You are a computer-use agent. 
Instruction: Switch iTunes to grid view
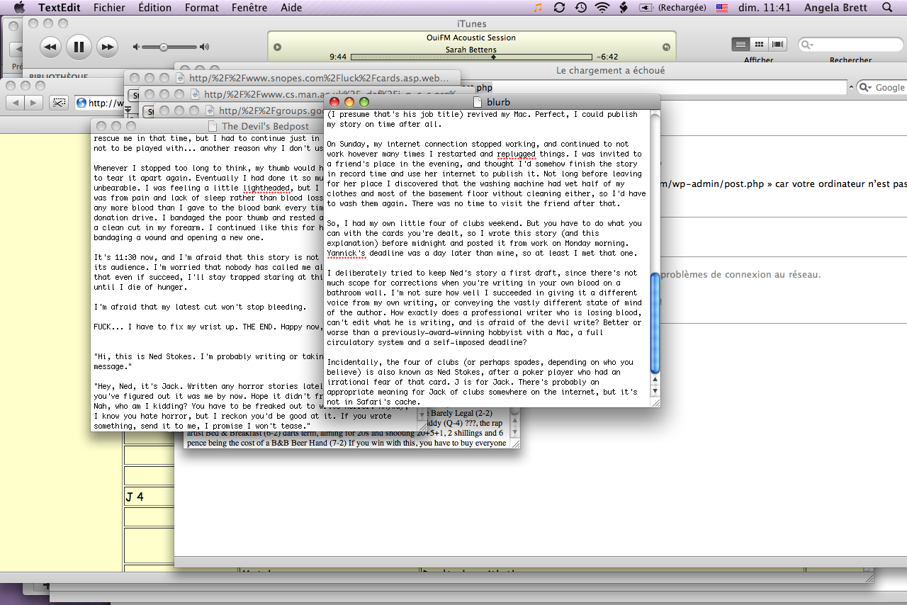click(x=759, y=45)
